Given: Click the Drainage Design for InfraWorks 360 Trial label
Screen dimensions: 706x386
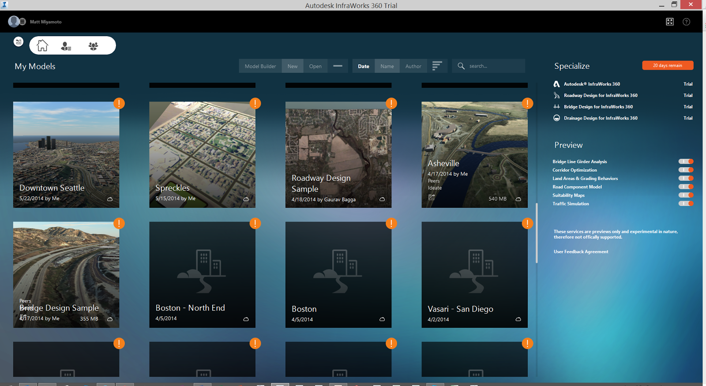Looking at the screenshot, I should (688, 118).
